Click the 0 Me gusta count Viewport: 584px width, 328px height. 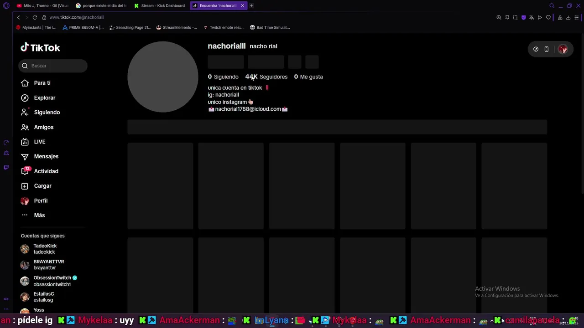(x=308, y=77)
